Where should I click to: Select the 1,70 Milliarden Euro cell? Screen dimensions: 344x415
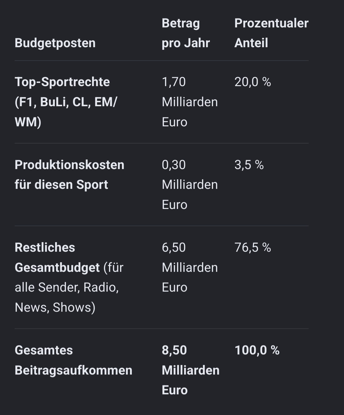pos(190,102)
